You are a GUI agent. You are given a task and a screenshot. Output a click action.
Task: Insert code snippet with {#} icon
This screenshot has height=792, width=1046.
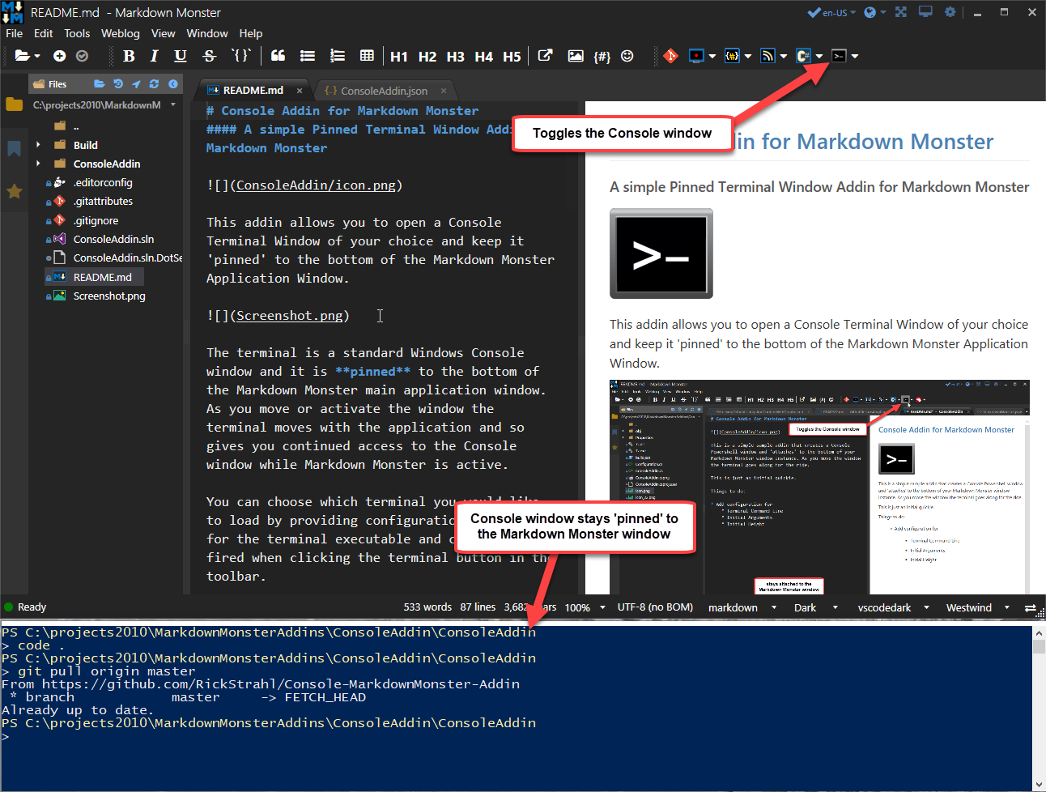(x=602, y=56)
